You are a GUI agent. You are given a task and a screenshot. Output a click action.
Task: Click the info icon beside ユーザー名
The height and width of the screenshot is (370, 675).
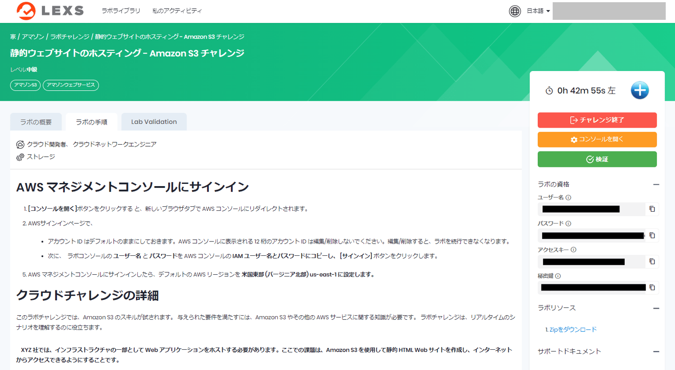(x=568, y=197)
